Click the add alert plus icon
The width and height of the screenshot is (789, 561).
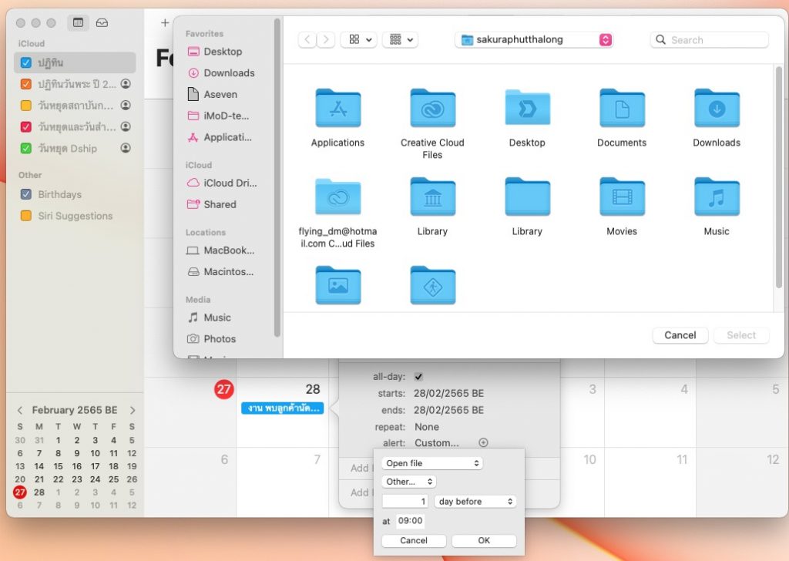pyautogui.click(x=483, y=443)
